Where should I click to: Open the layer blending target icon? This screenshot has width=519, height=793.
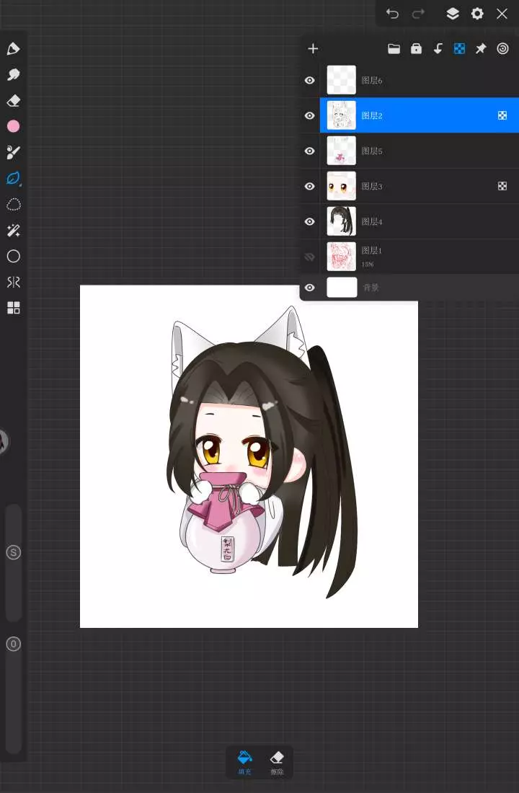pos(502,48)
